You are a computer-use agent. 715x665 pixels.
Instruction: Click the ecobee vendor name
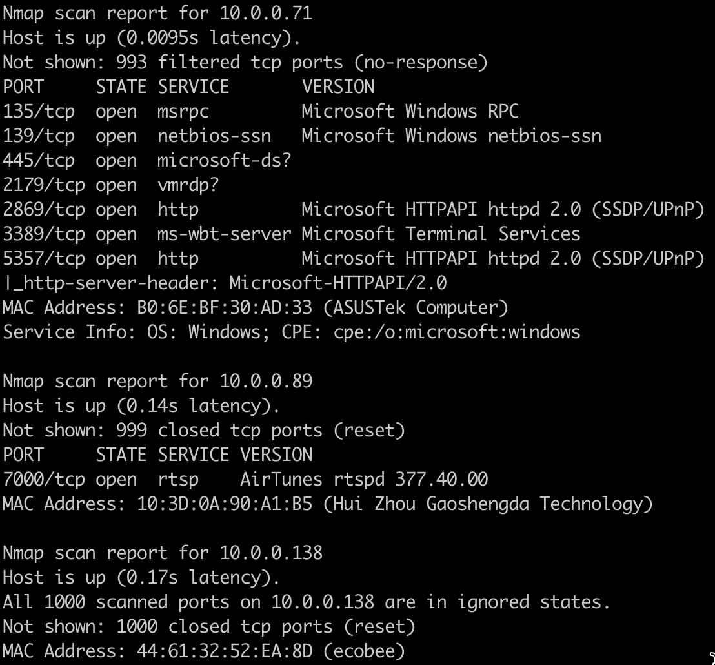(x=364, y=651)
